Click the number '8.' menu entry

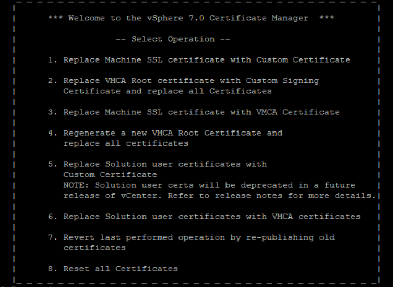(52, 269)
